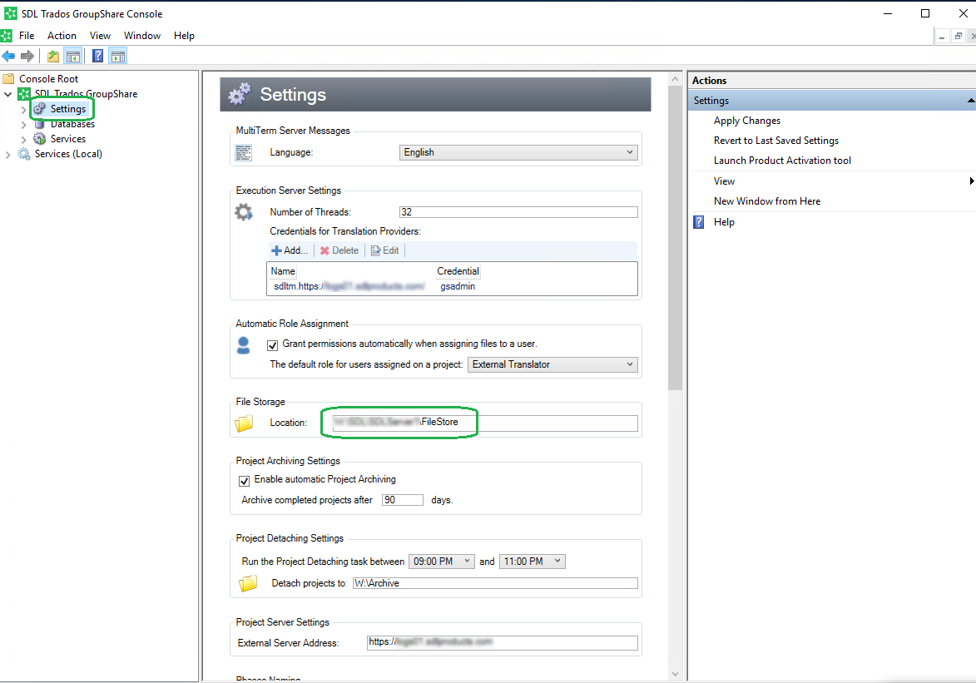Click the large Settings header gears icon
The image size is (976, 683).
pos(240,94)
